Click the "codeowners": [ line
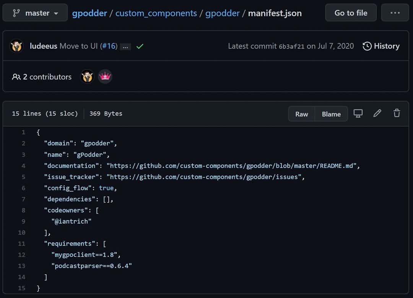The height and width of the screenshot is (298, 413). tap(72, 211)
